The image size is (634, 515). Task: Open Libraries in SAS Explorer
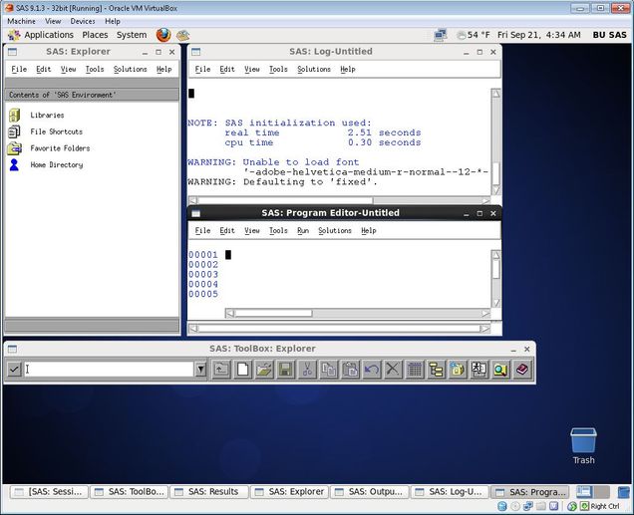pos(47,116)
